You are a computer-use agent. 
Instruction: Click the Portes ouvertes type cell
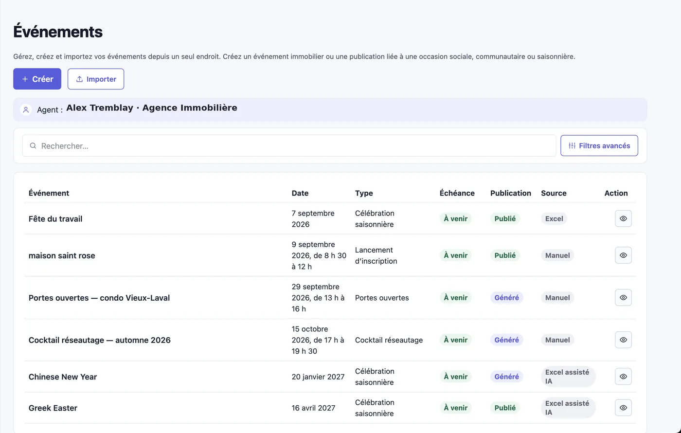(382, 298)
